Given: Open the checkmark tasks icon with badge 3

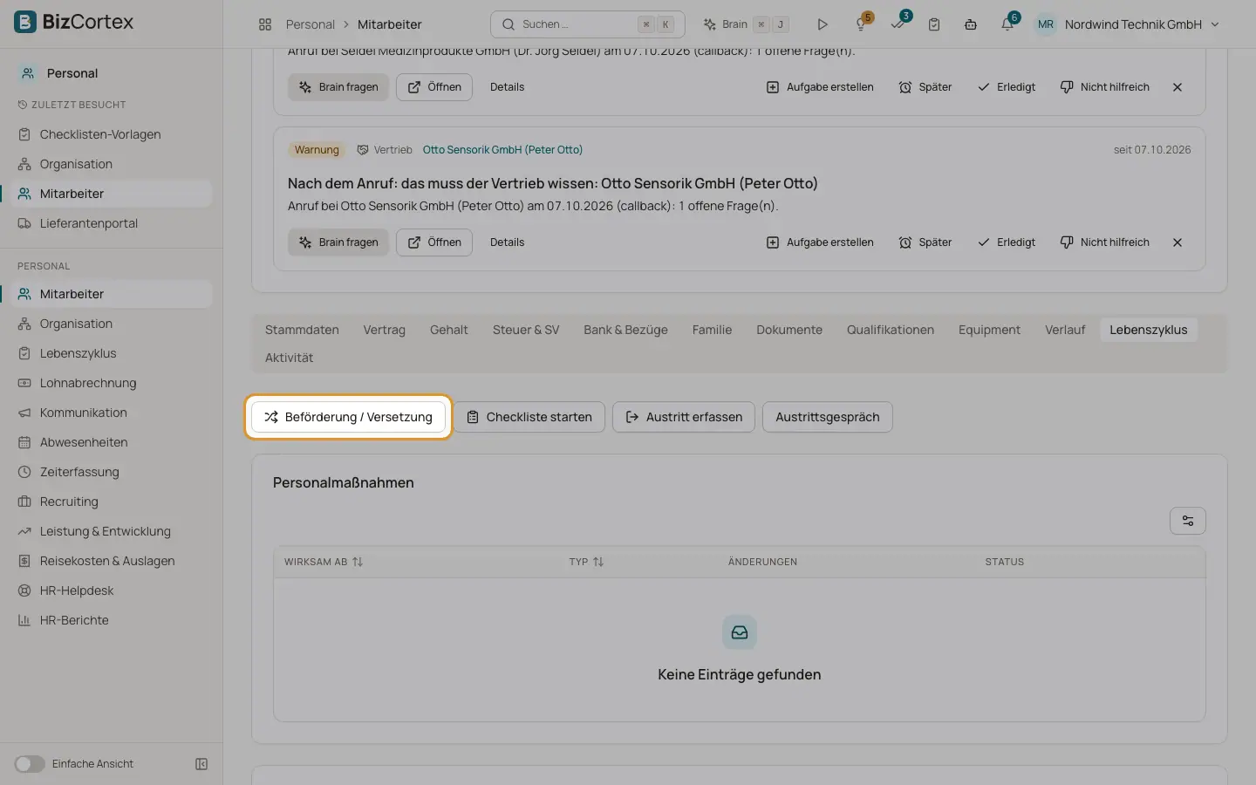Looking at the screenshot, I should pos(898,24).
